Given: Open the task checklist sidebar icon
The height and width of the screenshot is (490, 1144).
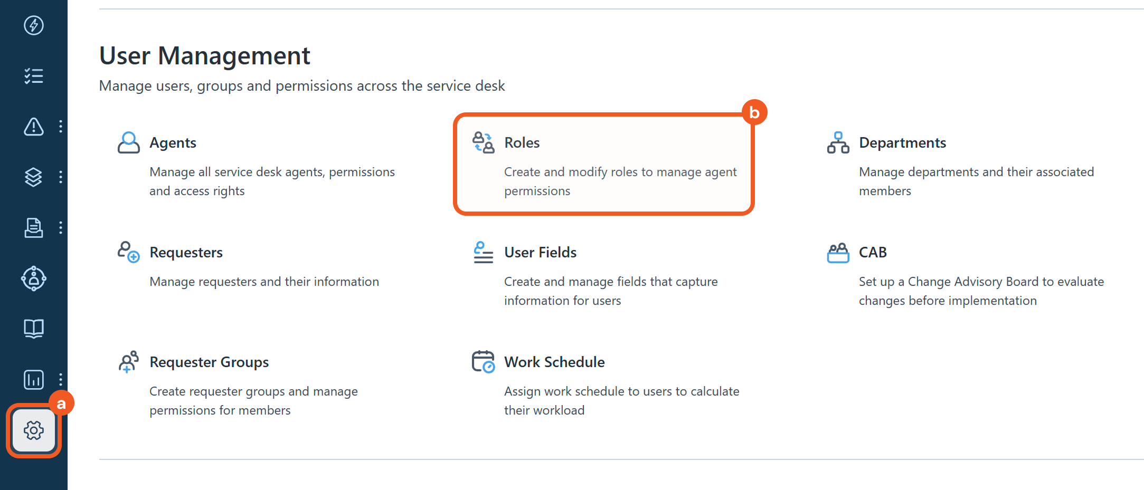Looking at the screenshot, I should (x=33, y=76).
